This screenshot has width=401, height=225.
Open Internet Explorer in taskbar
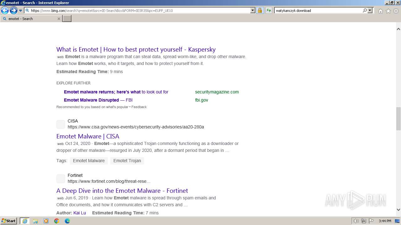pos(25,221)
